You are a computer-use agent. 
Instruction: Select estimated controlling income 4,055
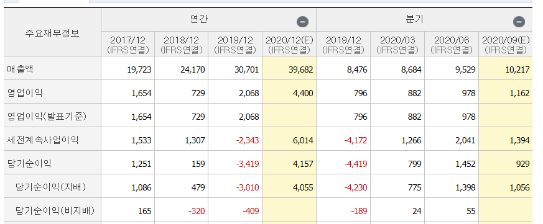[x=303, y=187]
